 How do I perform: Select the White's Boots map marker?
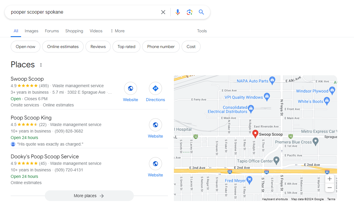[x=327, y=101]
